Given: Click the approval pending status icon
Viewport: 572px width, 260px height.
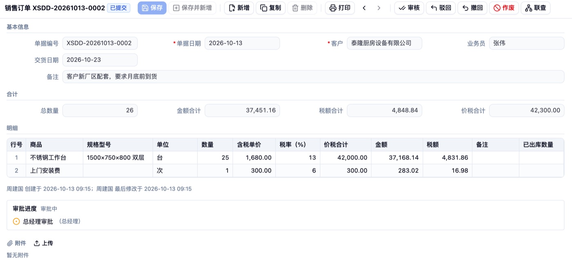Looking at the screenshot, I should (x=16, y=222).
